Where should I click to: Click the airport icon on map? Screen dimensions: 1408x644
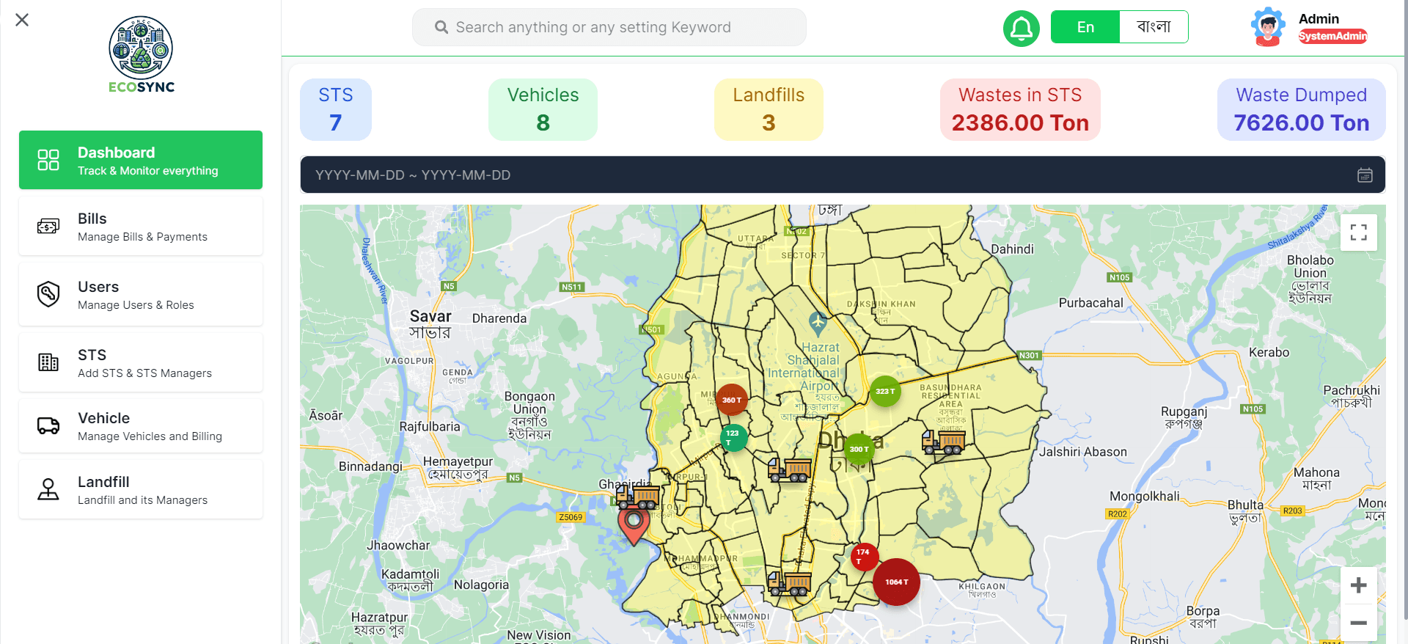[x=818, y=321]
